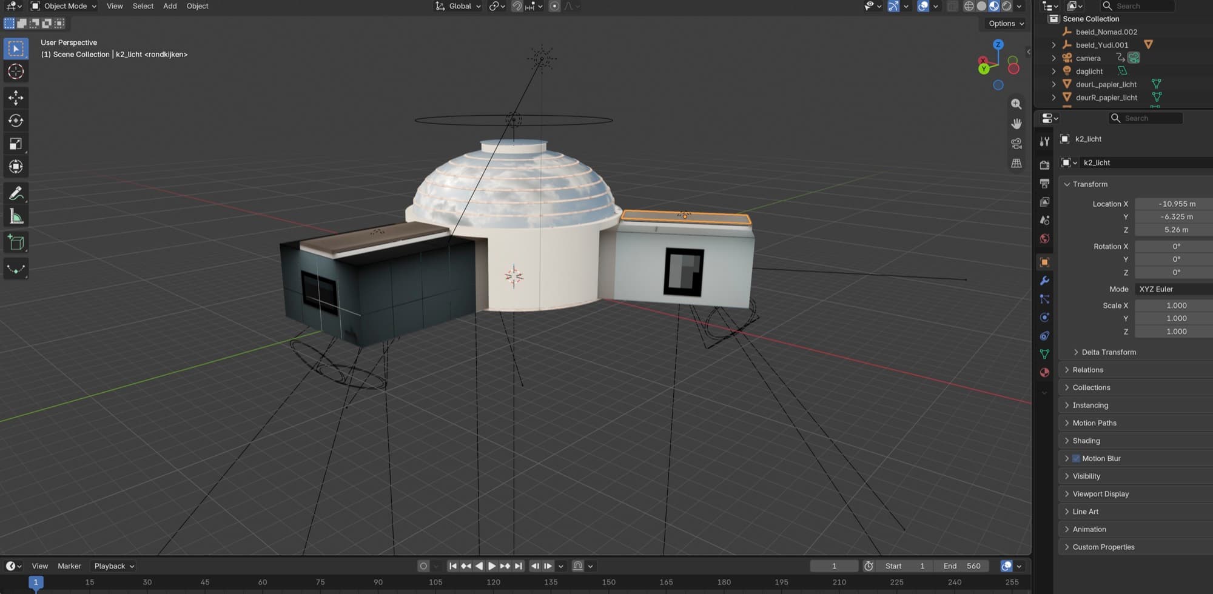Open the Material properties tab
1213x594 pixels.
click(1044, 372)
